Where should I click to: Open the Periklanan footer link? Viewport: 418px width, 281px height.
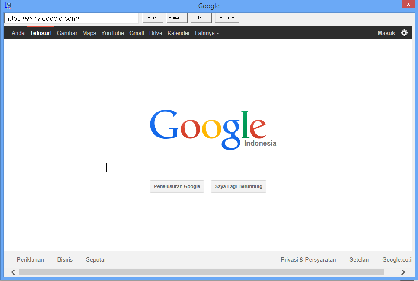click(30, 260)
